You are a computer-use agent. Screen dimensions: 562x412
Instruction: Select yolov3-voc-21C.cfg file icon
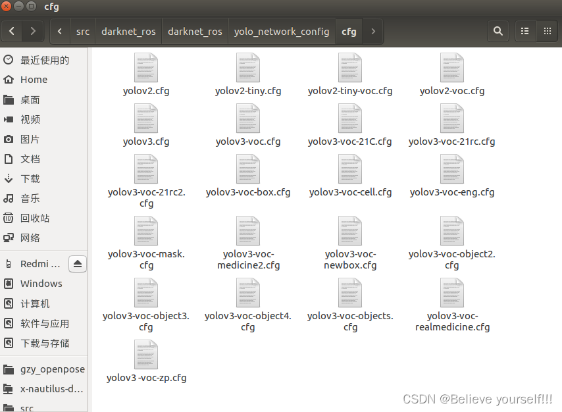[350, 118]
